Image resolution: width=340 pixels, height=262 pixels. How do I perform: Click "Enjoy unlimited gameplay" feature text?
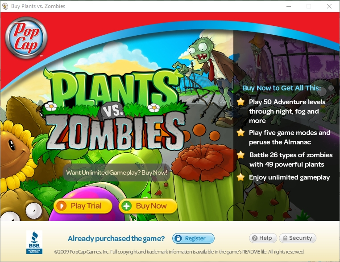[x=289, y=177]
